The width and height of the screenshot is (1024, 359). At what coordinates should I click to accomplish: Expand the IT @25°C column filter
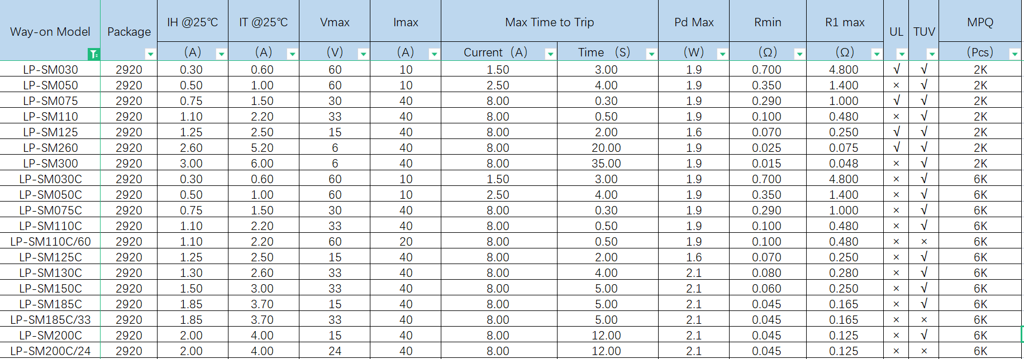(x=292, y=54)
